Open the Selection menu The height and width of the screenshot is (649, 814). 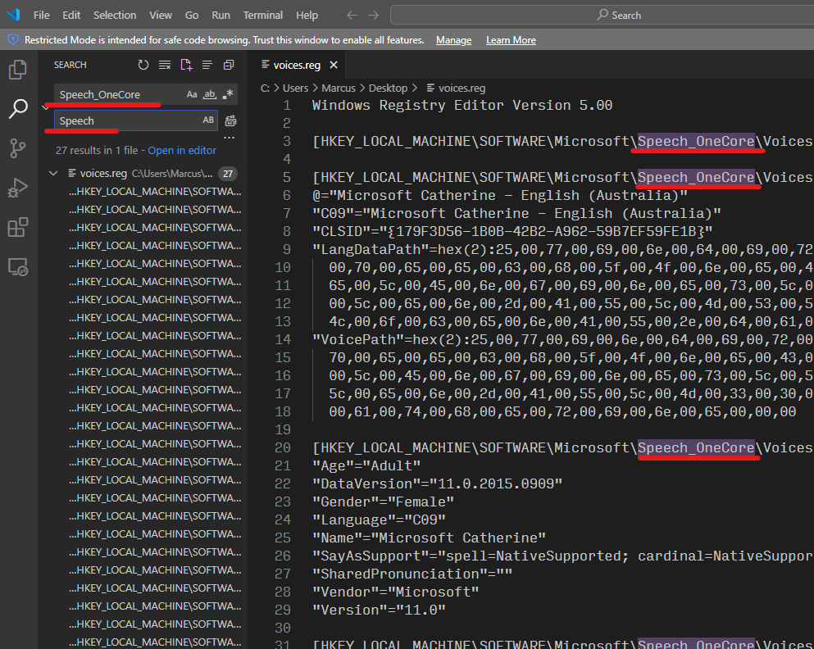(115, 15)
